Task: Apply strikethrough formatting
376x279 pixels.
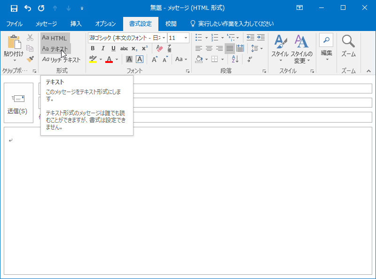Action: [125, 48]
